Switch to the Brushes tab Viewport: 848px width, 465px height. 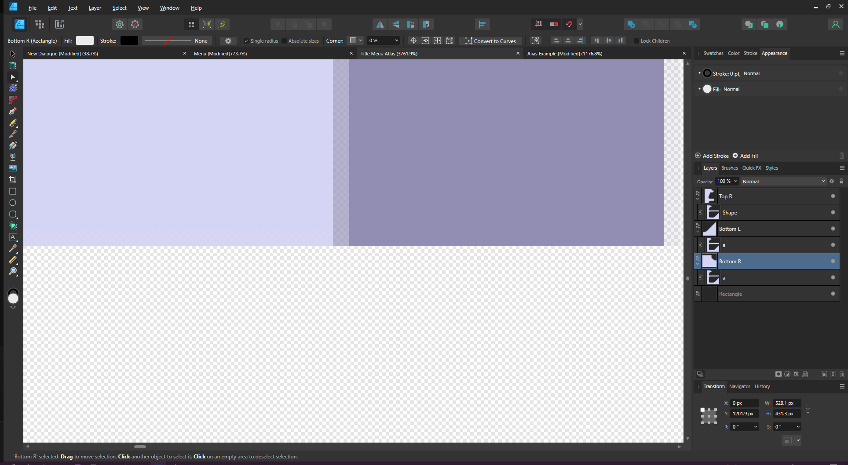tap(729, 168)
